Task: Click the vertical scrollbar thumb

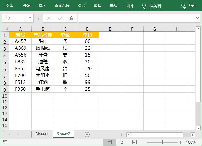Action: [x=198, y=66]
